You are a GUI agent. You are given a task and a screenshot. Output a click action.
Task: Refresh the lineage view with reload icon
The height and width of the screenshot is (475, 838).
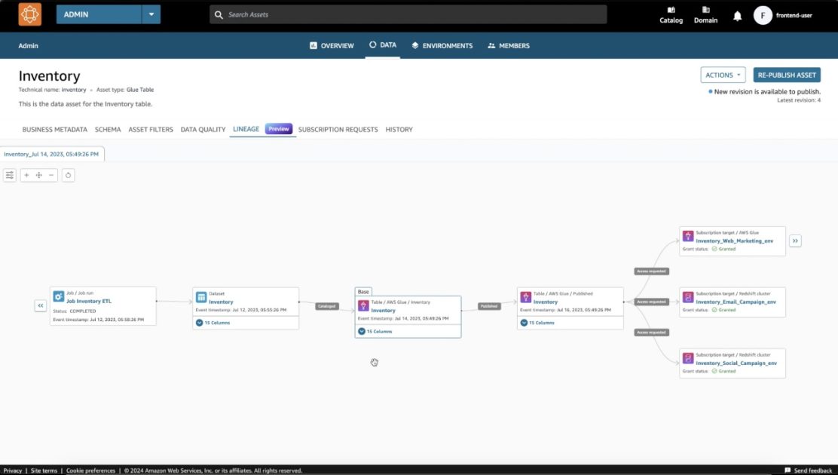(68, 175)
